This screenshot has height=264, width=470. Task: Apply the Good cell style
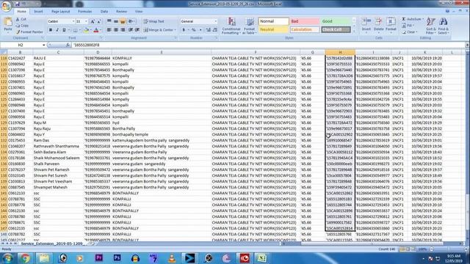(336, 21)
